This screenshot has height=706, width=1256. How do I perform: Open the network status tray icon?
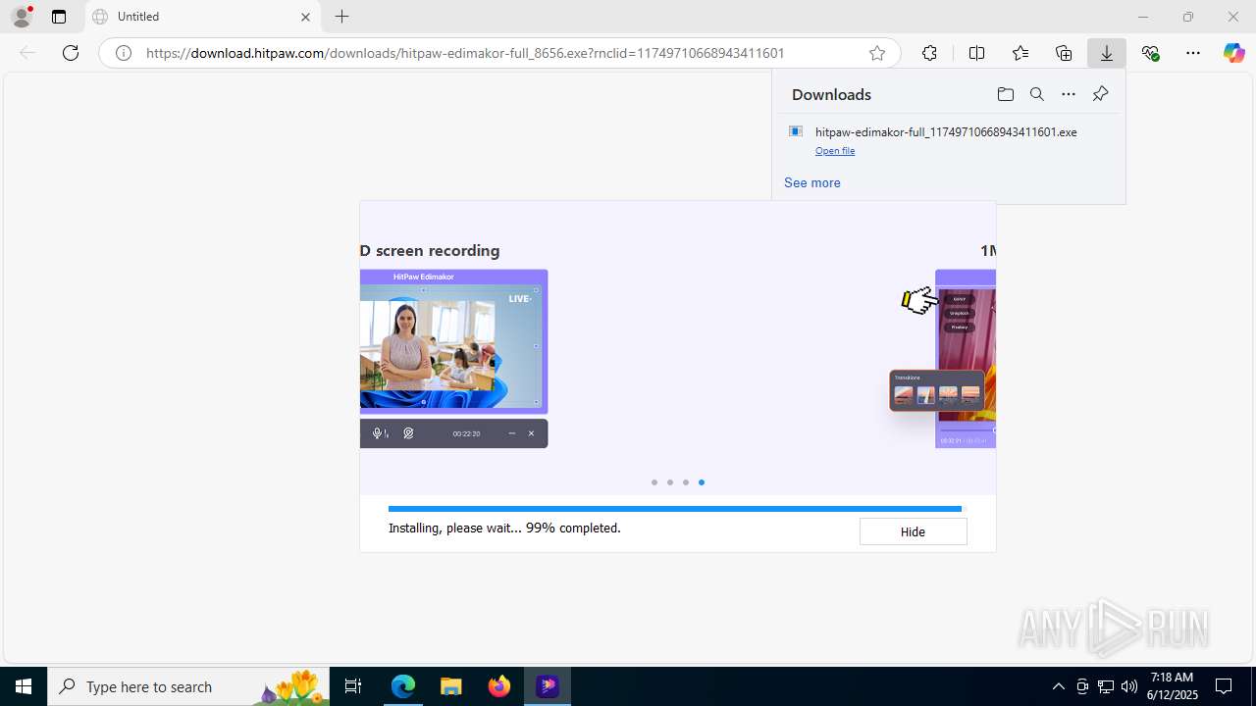tap(1106, 686)
